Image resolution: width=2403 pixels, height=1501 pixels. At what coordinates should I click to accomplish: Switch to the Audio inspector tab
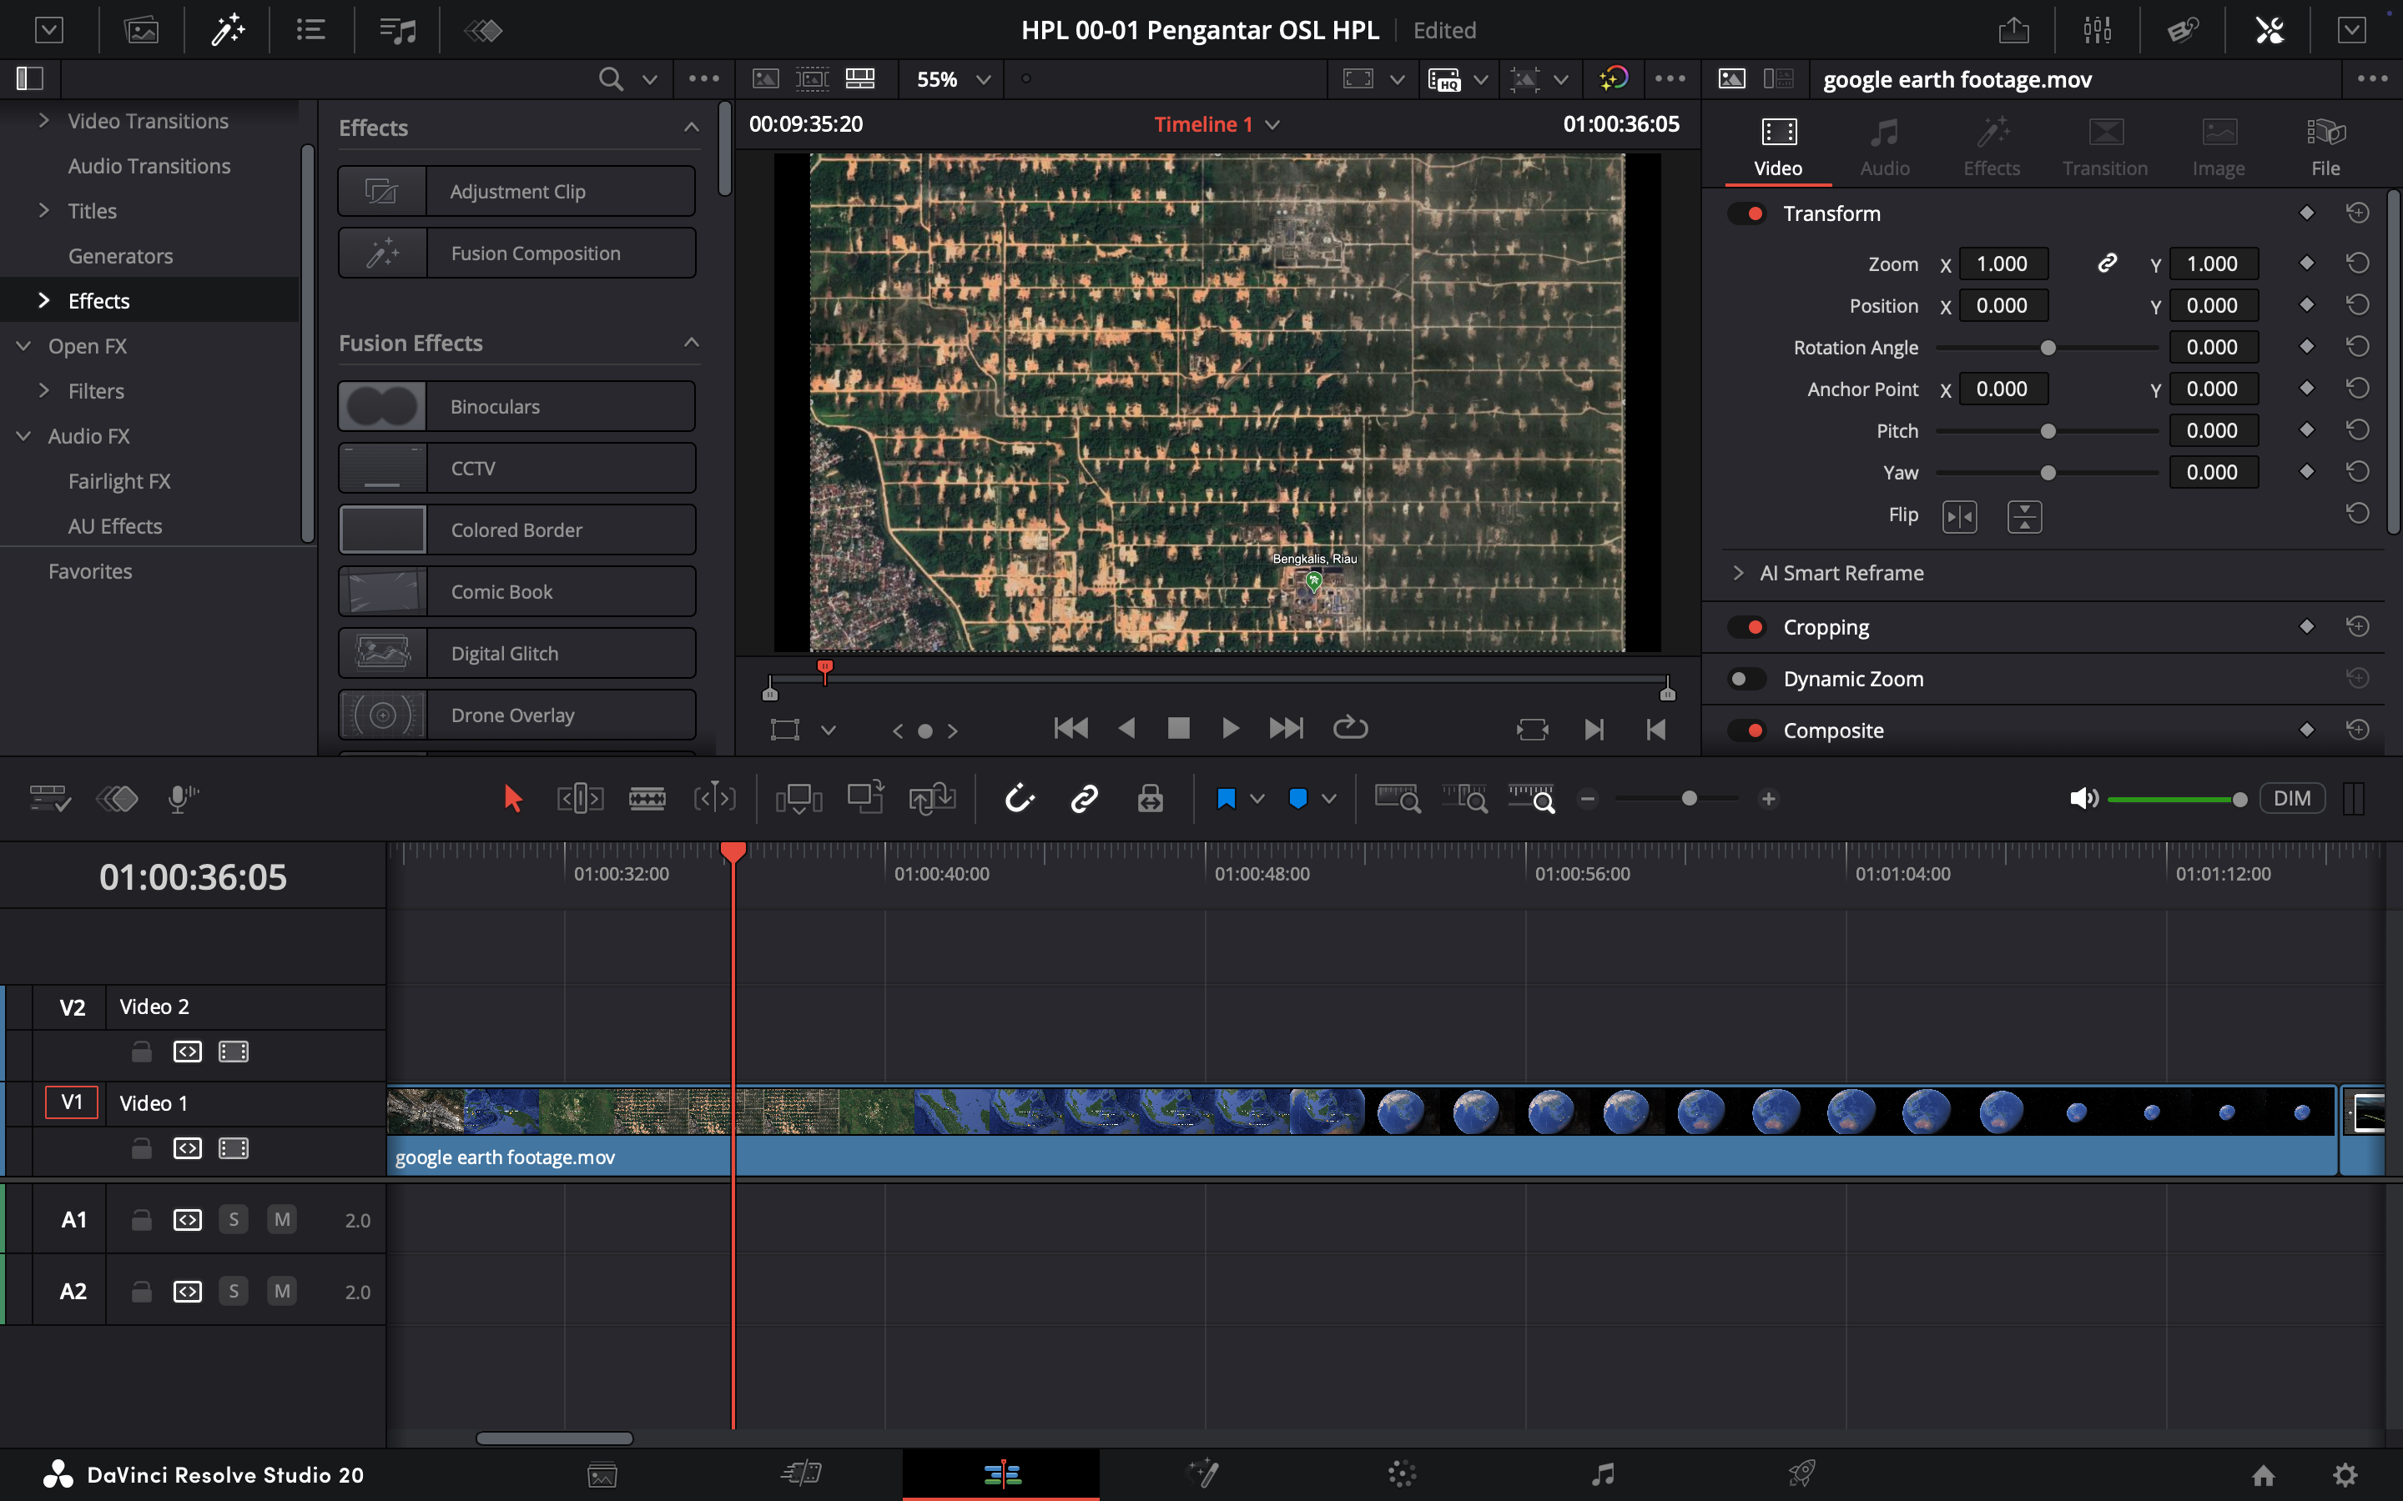[1884, 146]
